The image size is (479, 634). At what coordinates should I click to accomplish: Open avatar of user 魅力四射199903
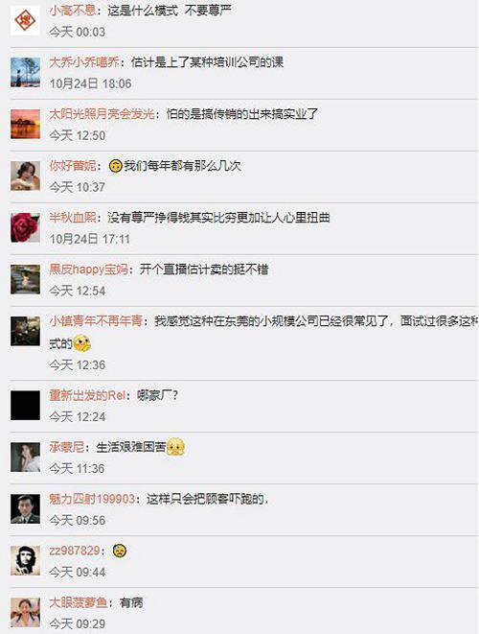[25, 508]
